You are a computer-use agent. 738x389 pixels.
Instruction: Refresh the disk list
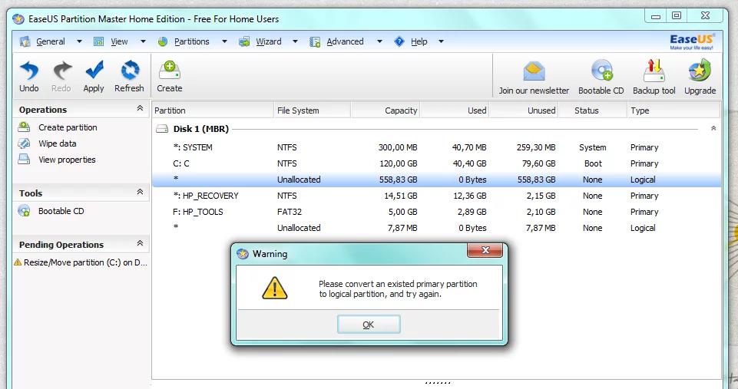(x=130, y=70)
